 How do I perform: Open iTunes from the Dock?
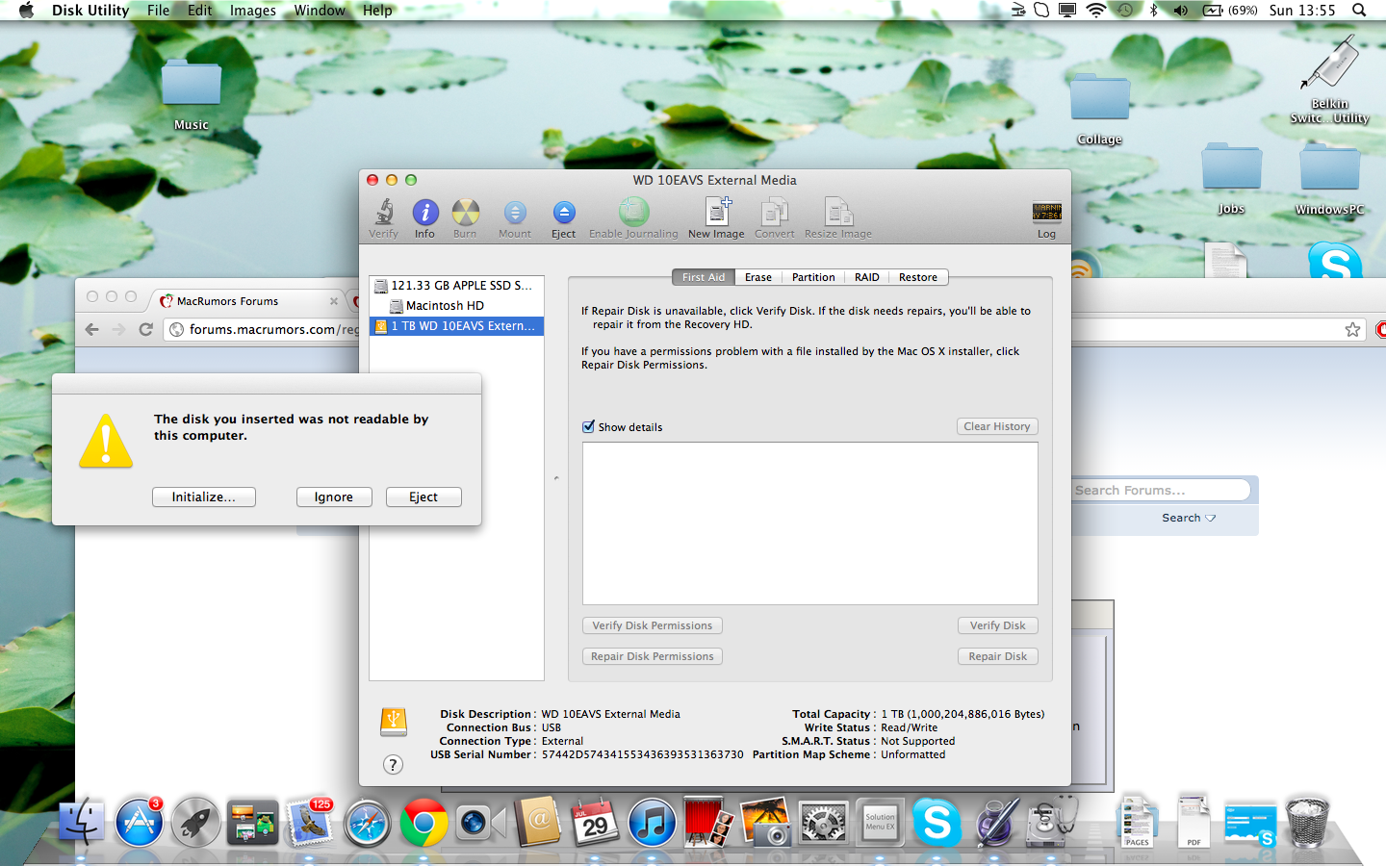652,824
